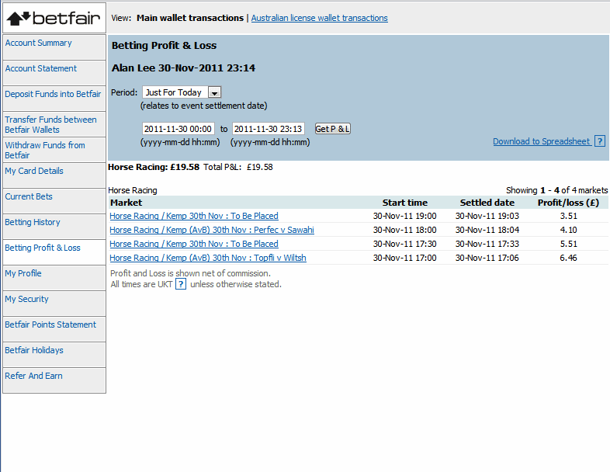
Task: Click the Betfair logo
Action: (x=54, y=18)
